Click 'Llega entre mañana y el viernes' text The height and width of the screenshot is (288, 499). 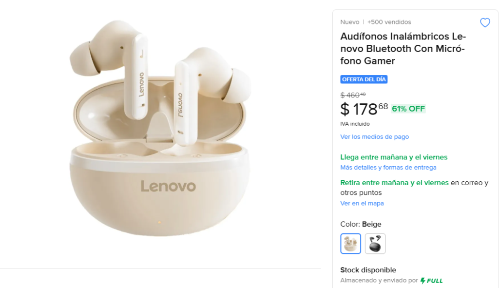click(394, 157)
